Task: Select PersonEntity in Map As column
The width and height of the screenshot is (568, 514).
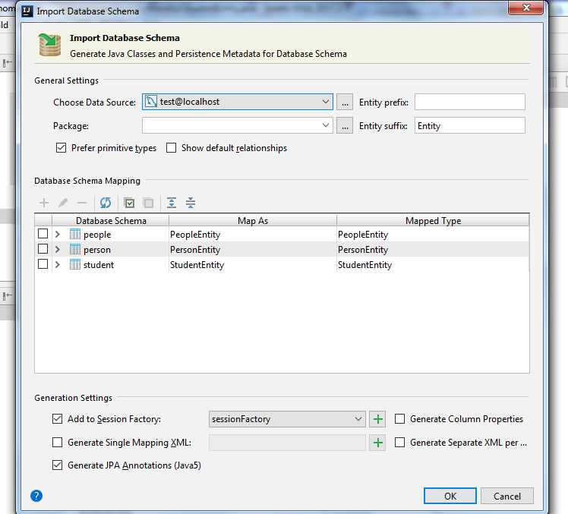Action: (x=195, y=250)
